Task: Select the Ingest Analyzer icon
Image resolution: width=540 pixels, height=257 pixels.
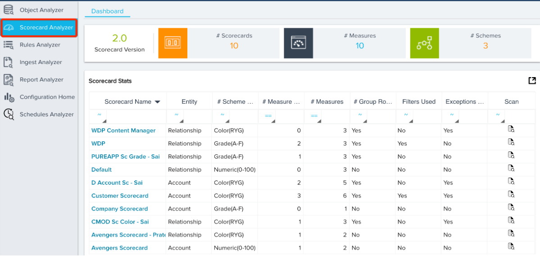Action: pyautogui.click(x=9, y=62)
